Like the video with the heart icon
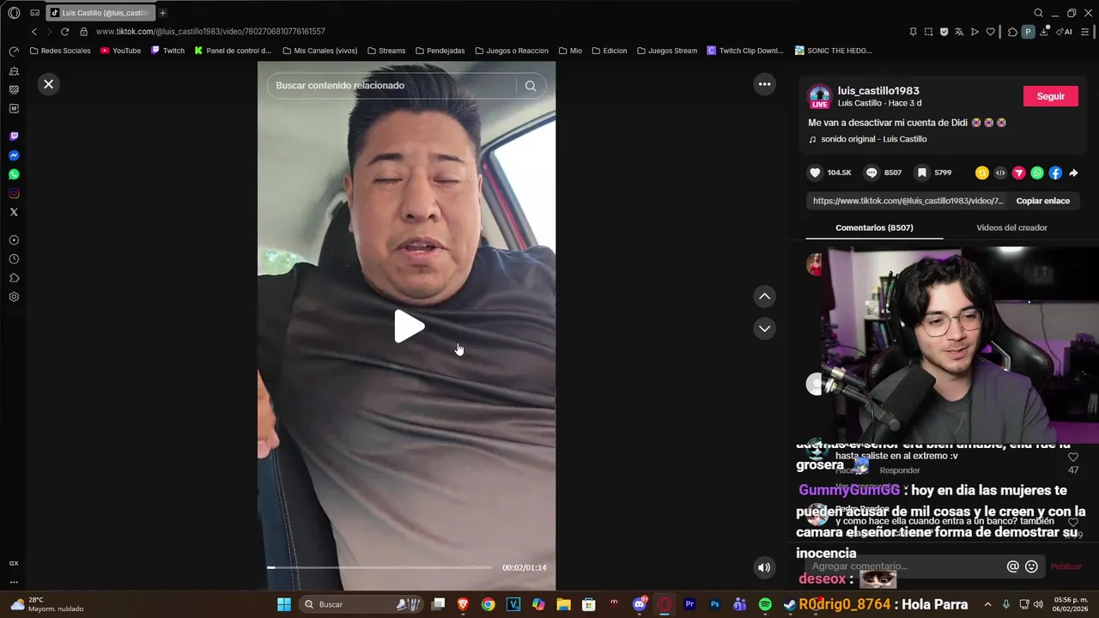The height and width of the screenshot is (618, 1099). [x=815, y=173]
